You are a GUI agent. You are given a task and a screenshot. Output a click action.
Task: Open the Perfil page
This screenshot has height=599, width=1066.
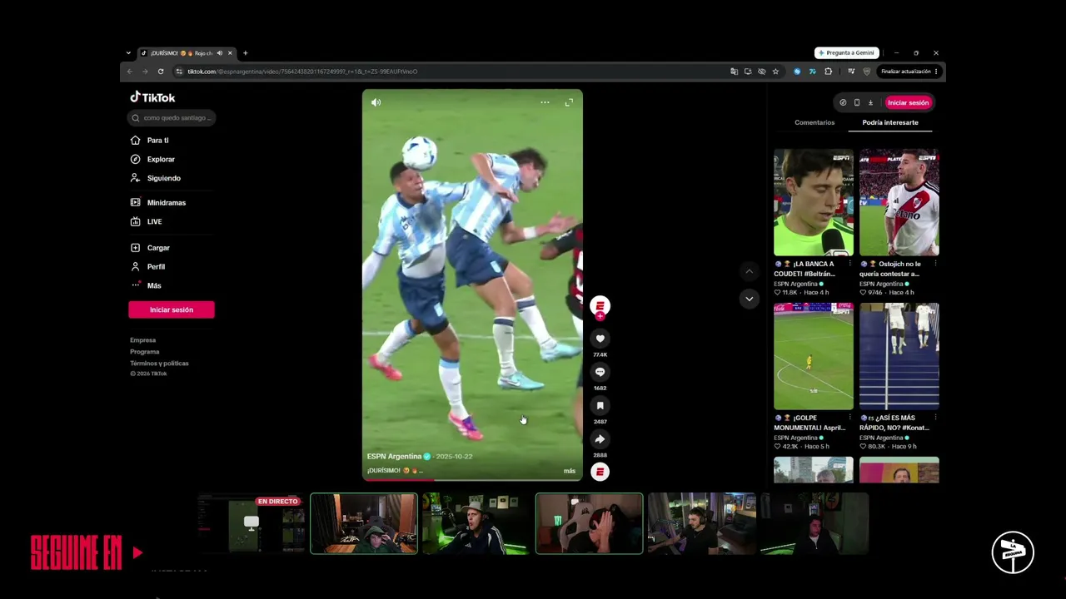(x=148, y=267)
